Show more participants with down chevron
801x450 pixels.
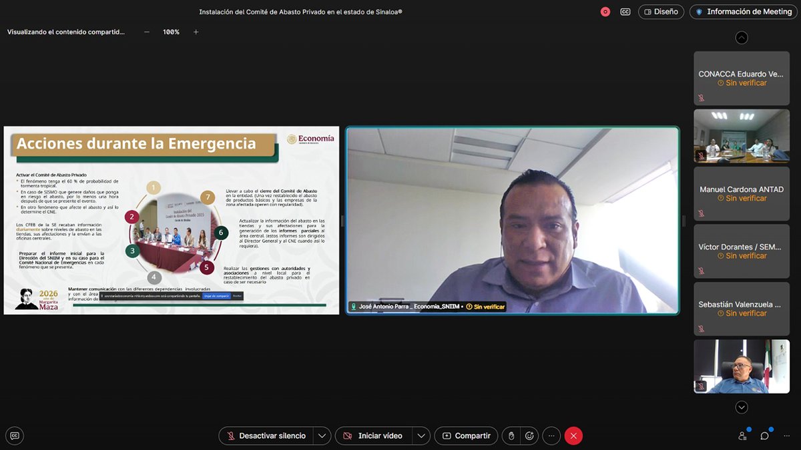tap(742, 407)
